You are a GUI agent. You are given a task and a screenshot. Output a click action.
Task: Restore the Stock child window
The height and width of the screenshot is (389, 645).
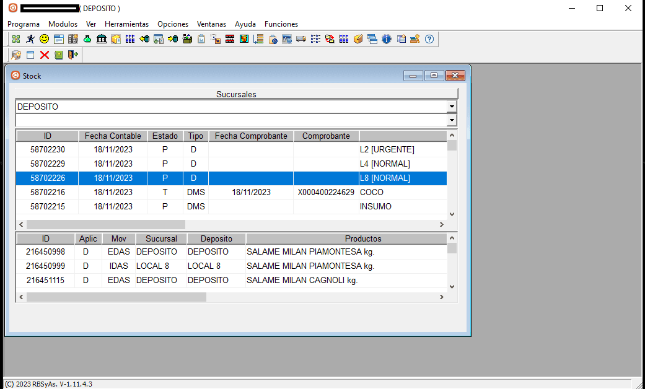(x=434, y=76)
